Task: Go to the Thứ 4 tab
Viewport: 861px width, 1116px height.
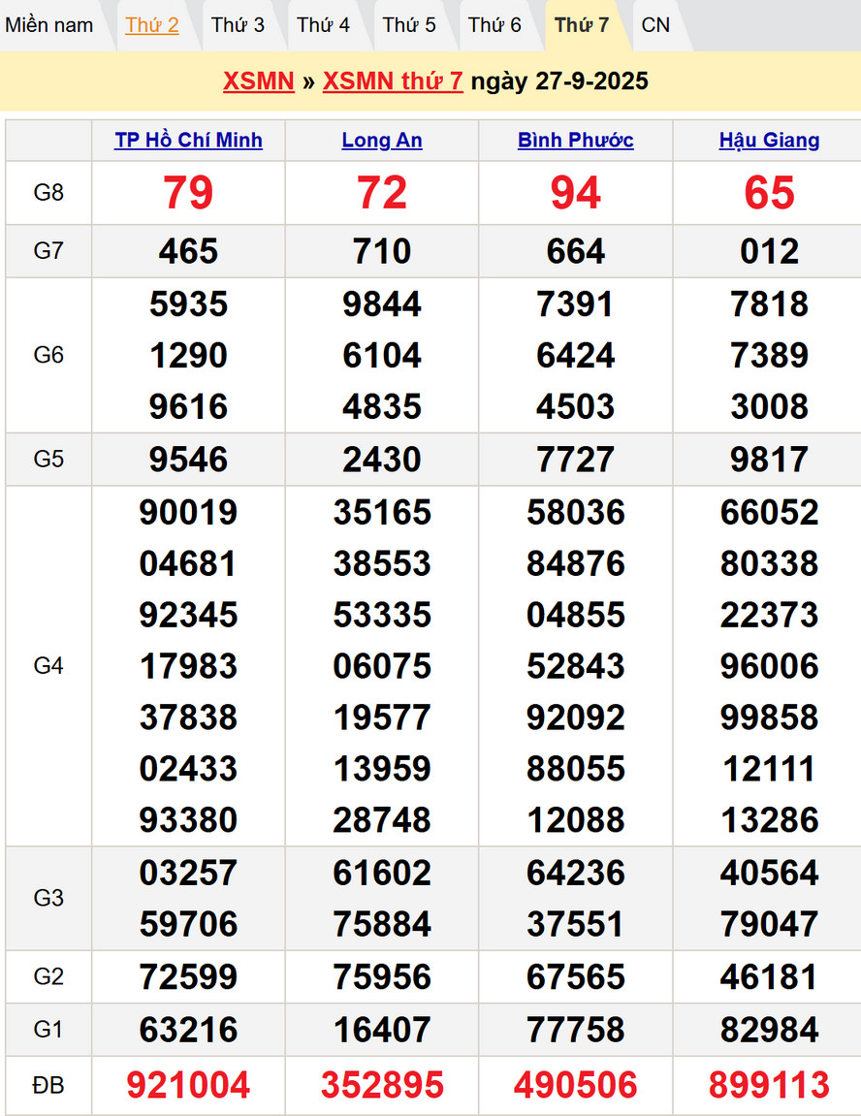Action: click(323, 25)
